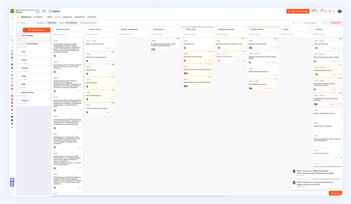Click the 'Пригласить команду' button

tap(298, 11)
